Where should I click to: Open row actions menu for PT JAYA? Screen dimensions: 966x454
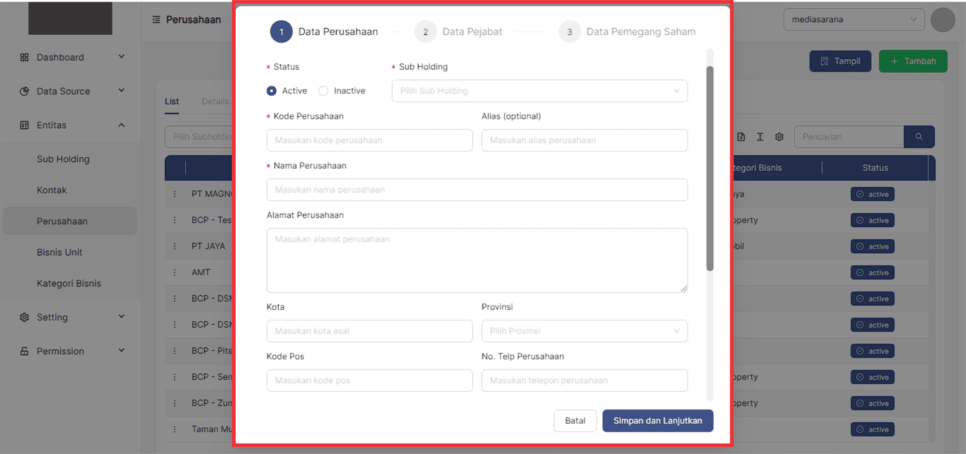[175, 246]
